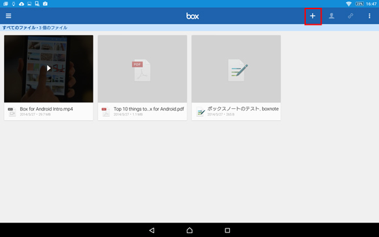Tap the 16:47 clock in status bar
Screen dimensions: 379x237
(x=371, y=4)
